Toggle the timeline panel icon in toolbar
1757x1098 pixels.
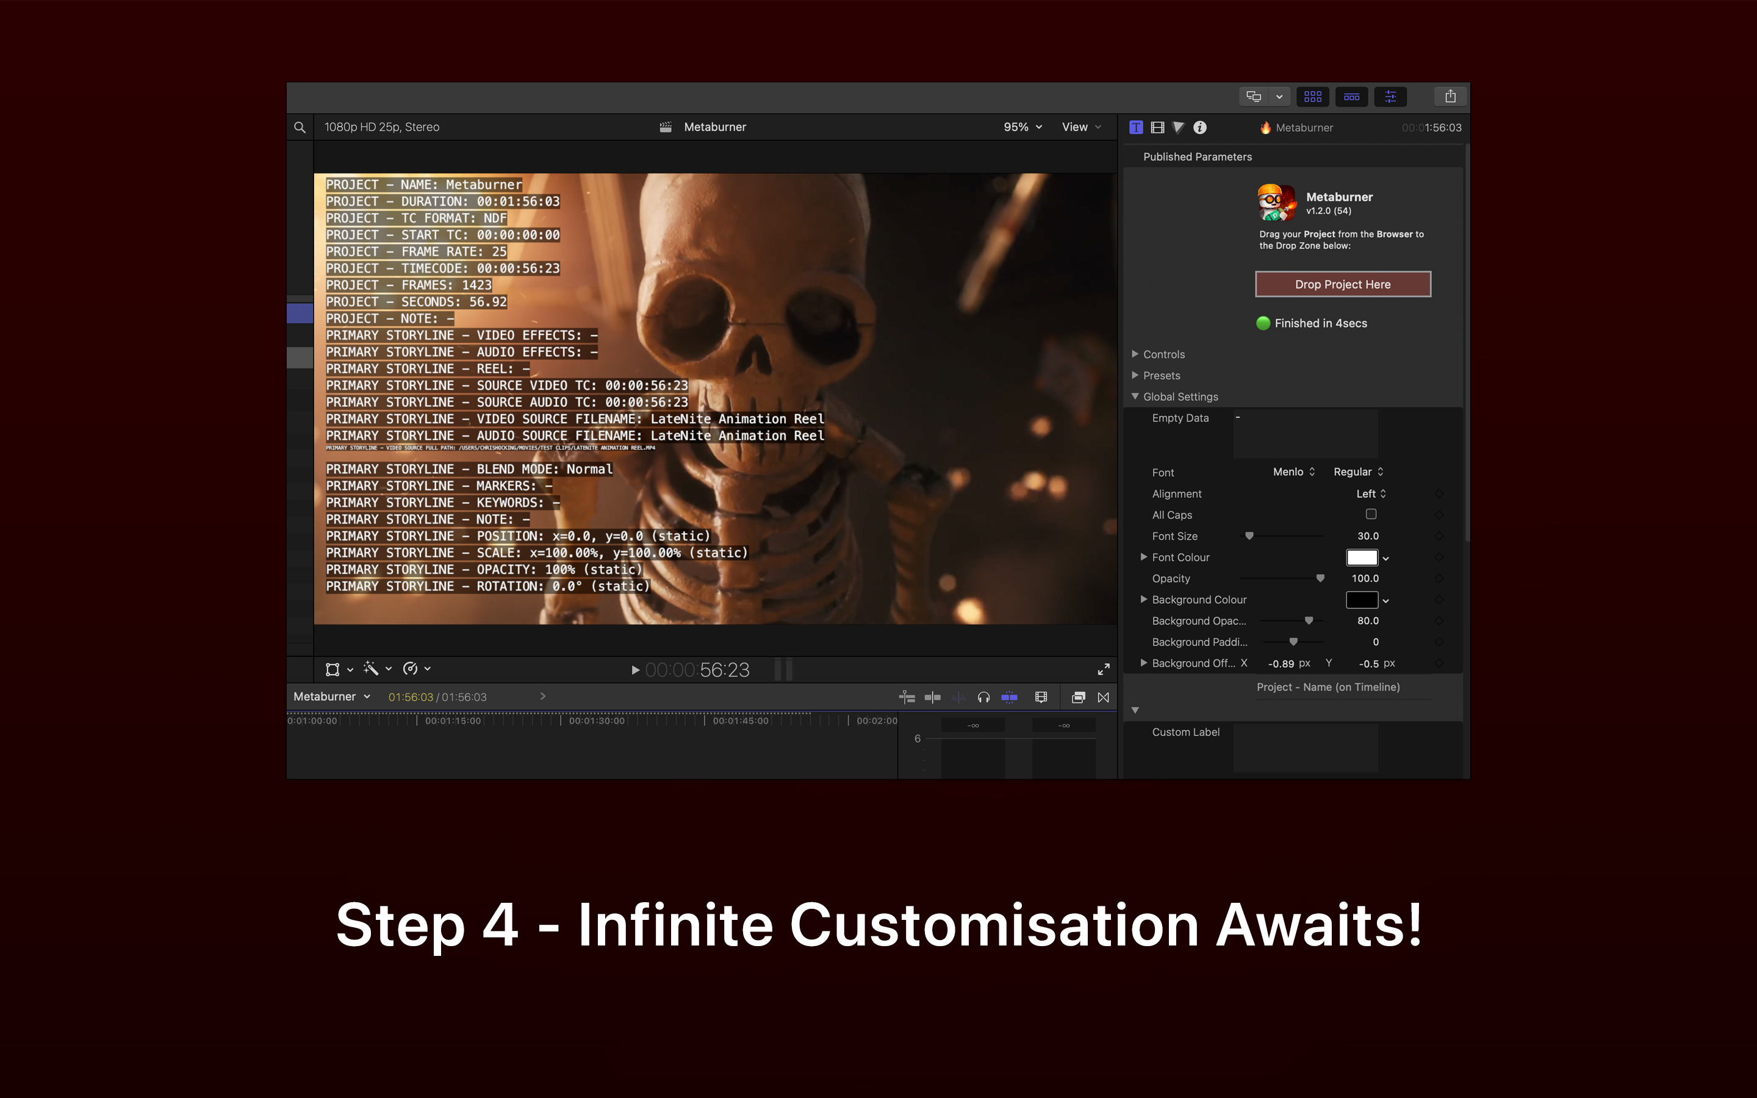tap(1351, 96)
